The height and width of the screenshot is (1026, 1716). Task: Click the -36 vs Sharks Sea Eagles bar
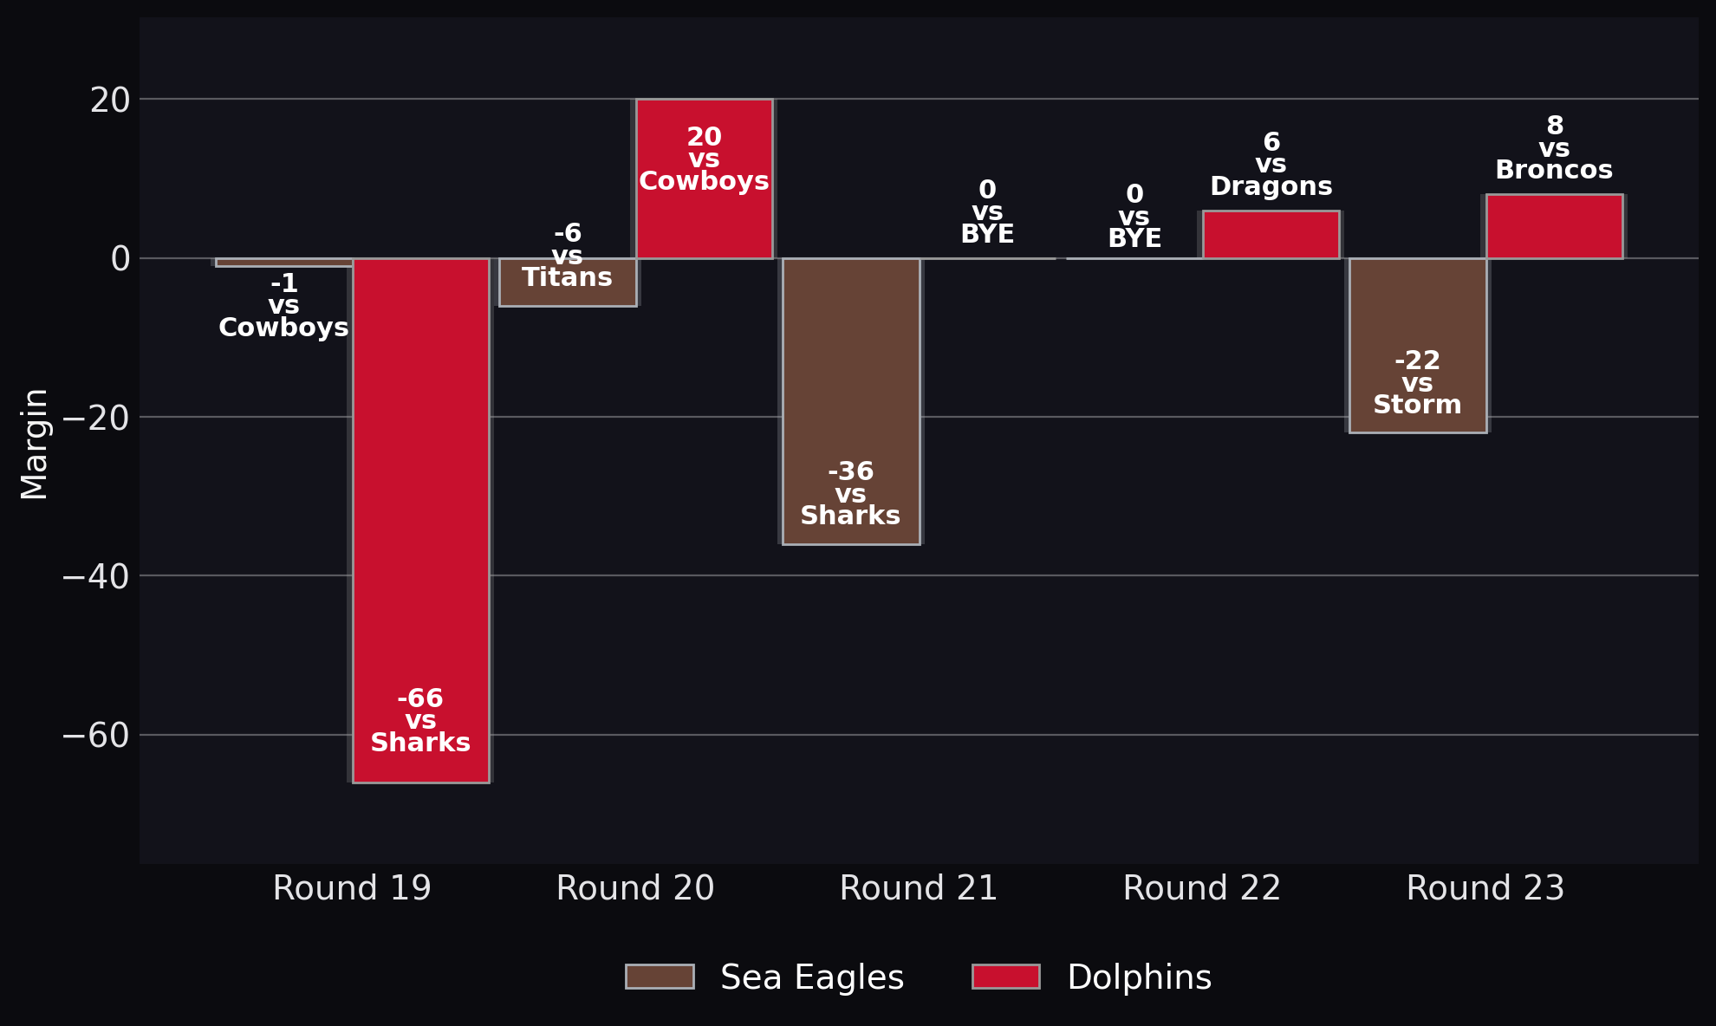851,401
